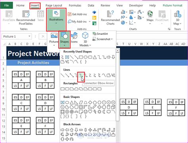The width and height of the screenshot is (188, 143).
Task: Select Cylinder shape in Basic Shapes
Action: coord(109,107)
